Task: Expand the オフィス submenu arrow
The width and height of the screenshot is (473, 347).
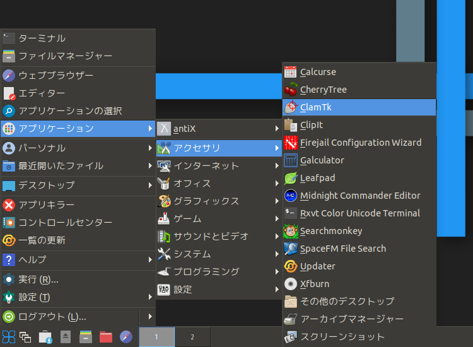Action: click(277, 184)
